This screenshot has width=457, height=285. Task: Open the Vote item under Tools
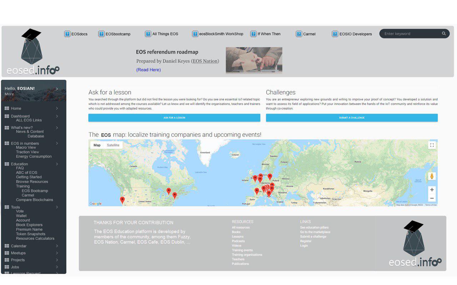click(20, 211)
